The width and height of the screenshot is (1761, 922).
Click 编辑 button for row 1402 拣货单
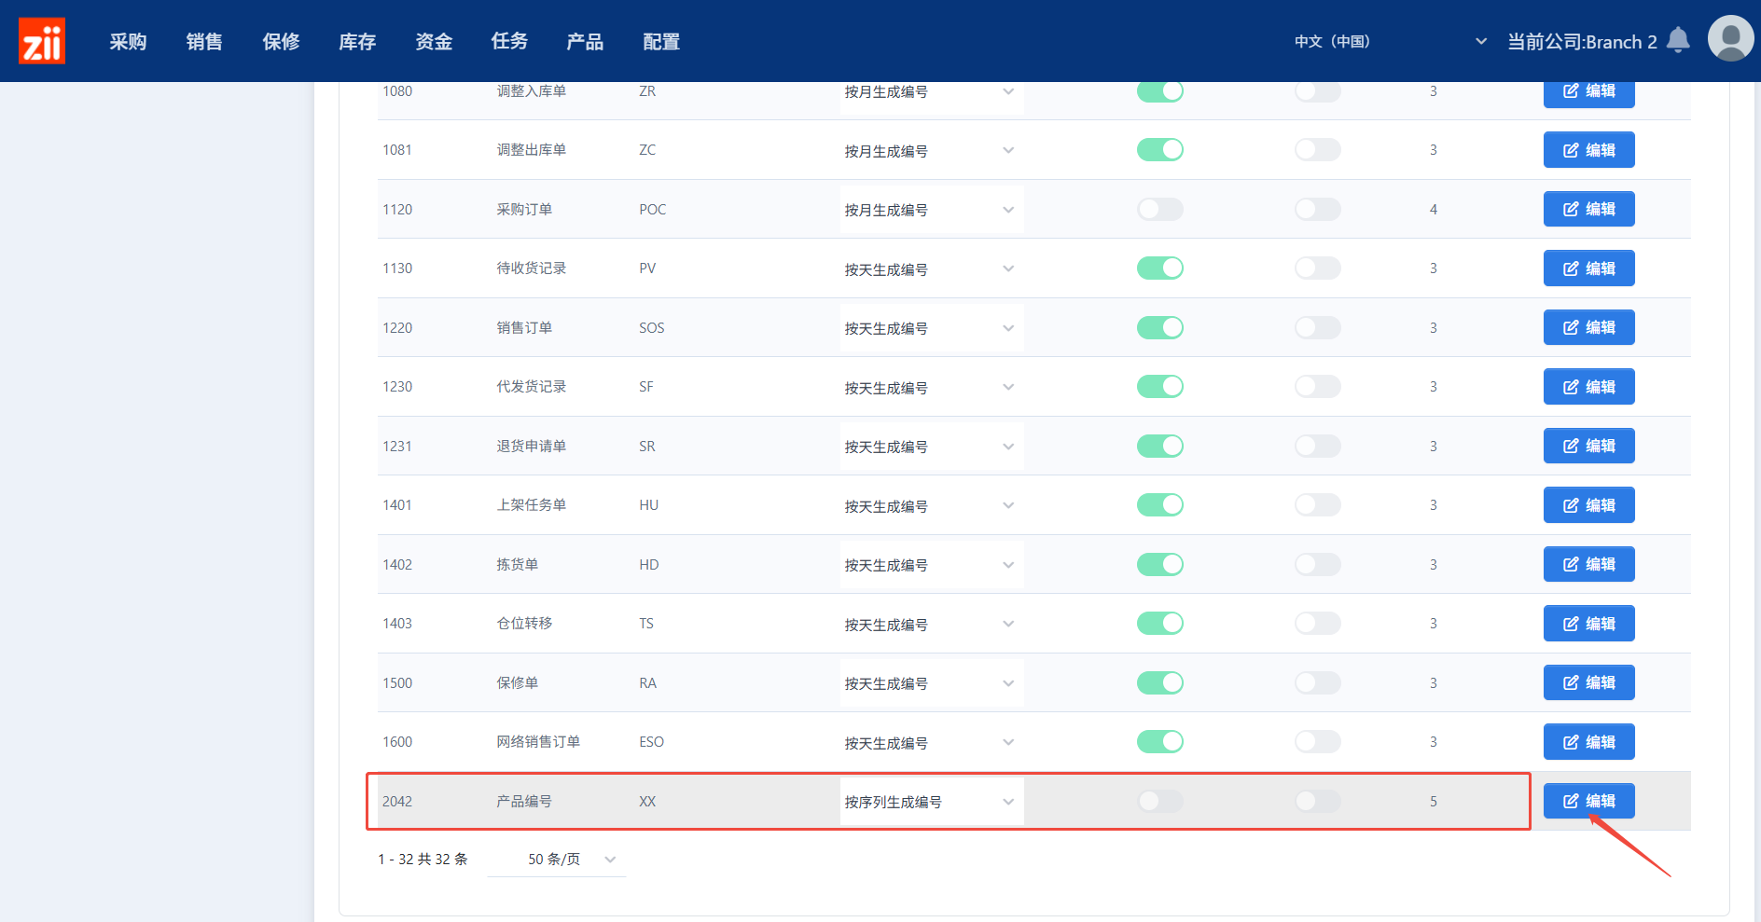coord(1588,564)
